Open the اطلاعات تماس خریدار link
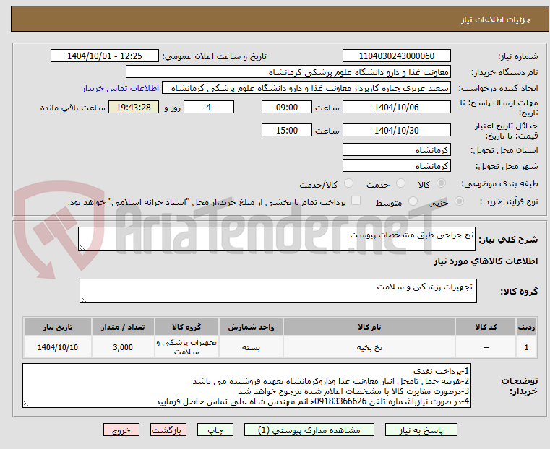 pyautogui.click(x=121, y=88)
